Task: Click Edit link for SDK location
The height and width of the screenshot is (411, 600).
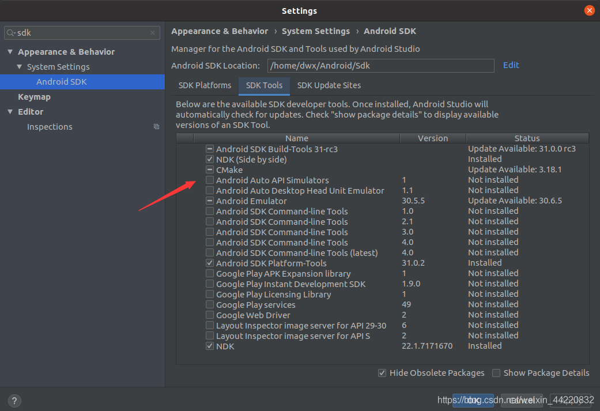Action: click(x=511, y=65)
